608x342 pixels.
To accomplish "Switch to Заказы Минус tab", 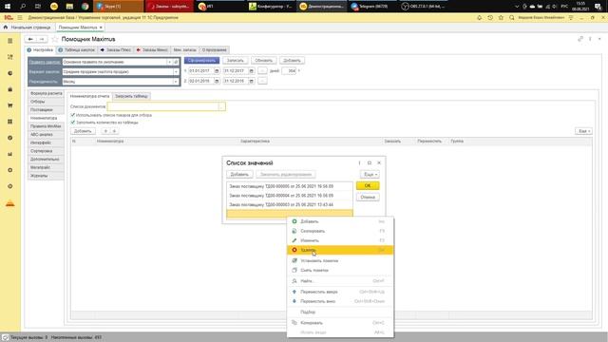I will coord(152,50).
